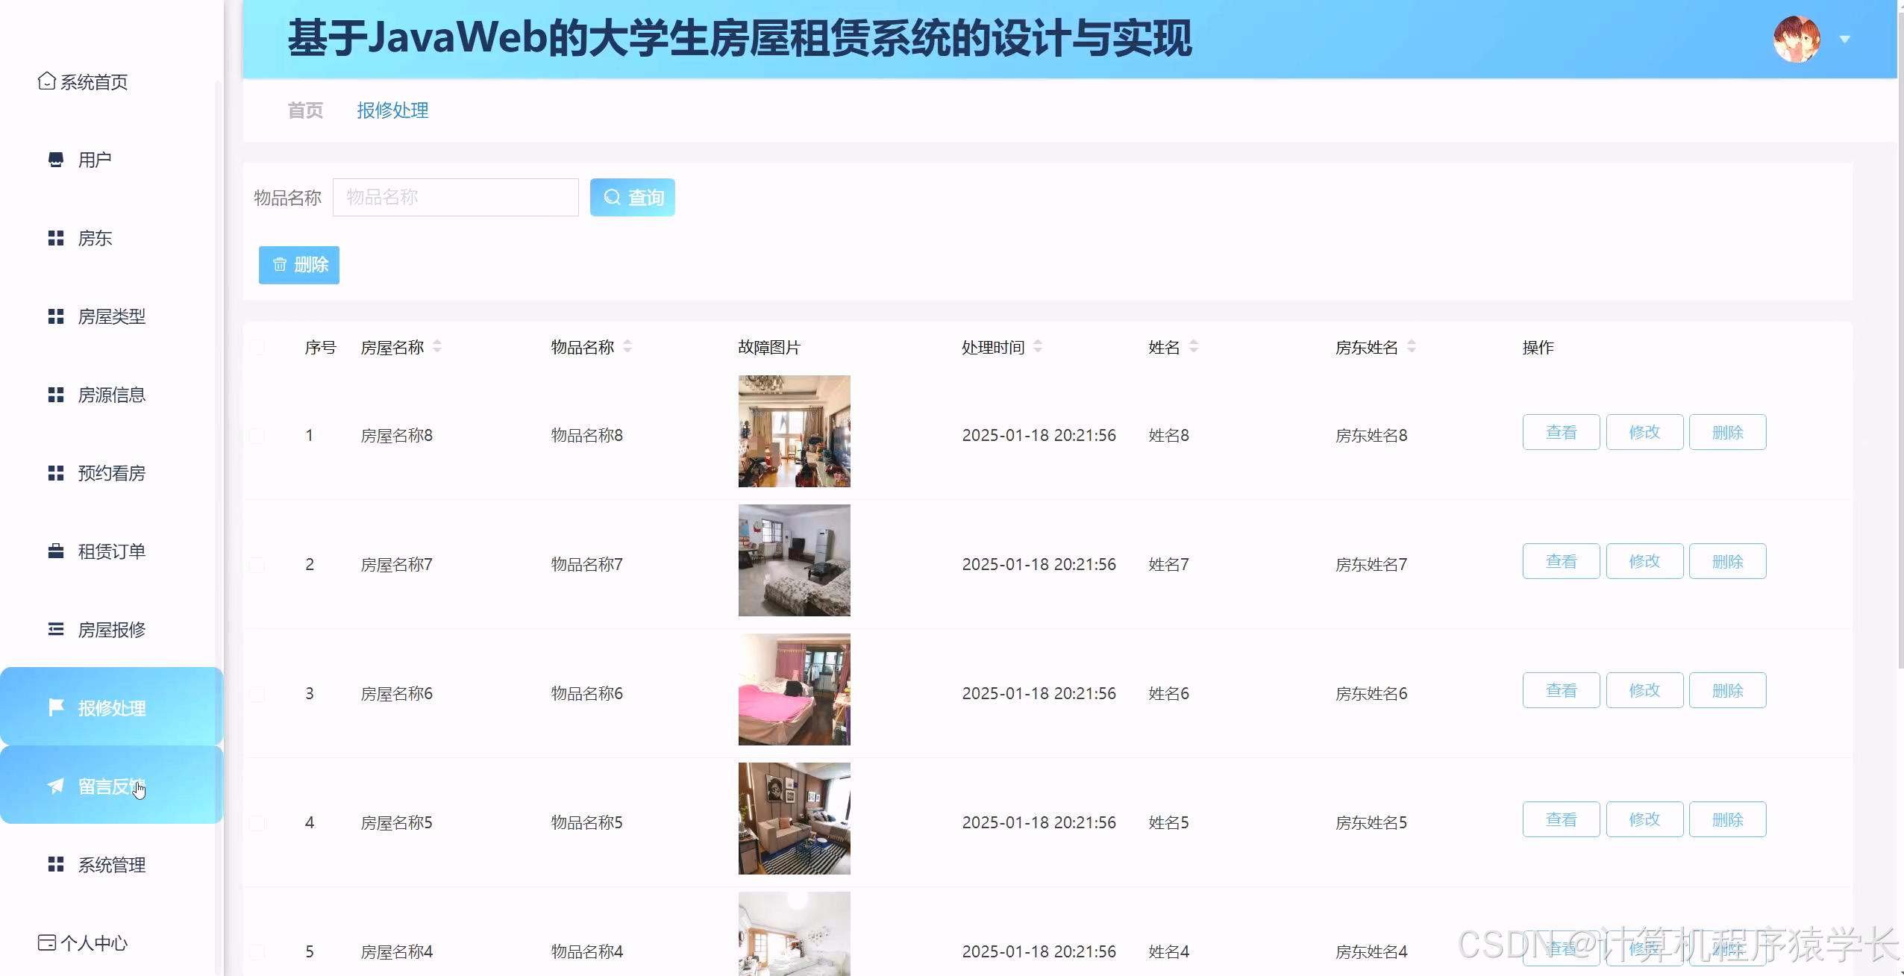Select 留言反馈 in the sidebar
This screenshot has width=1904, height=976.
tap(111, 786)
